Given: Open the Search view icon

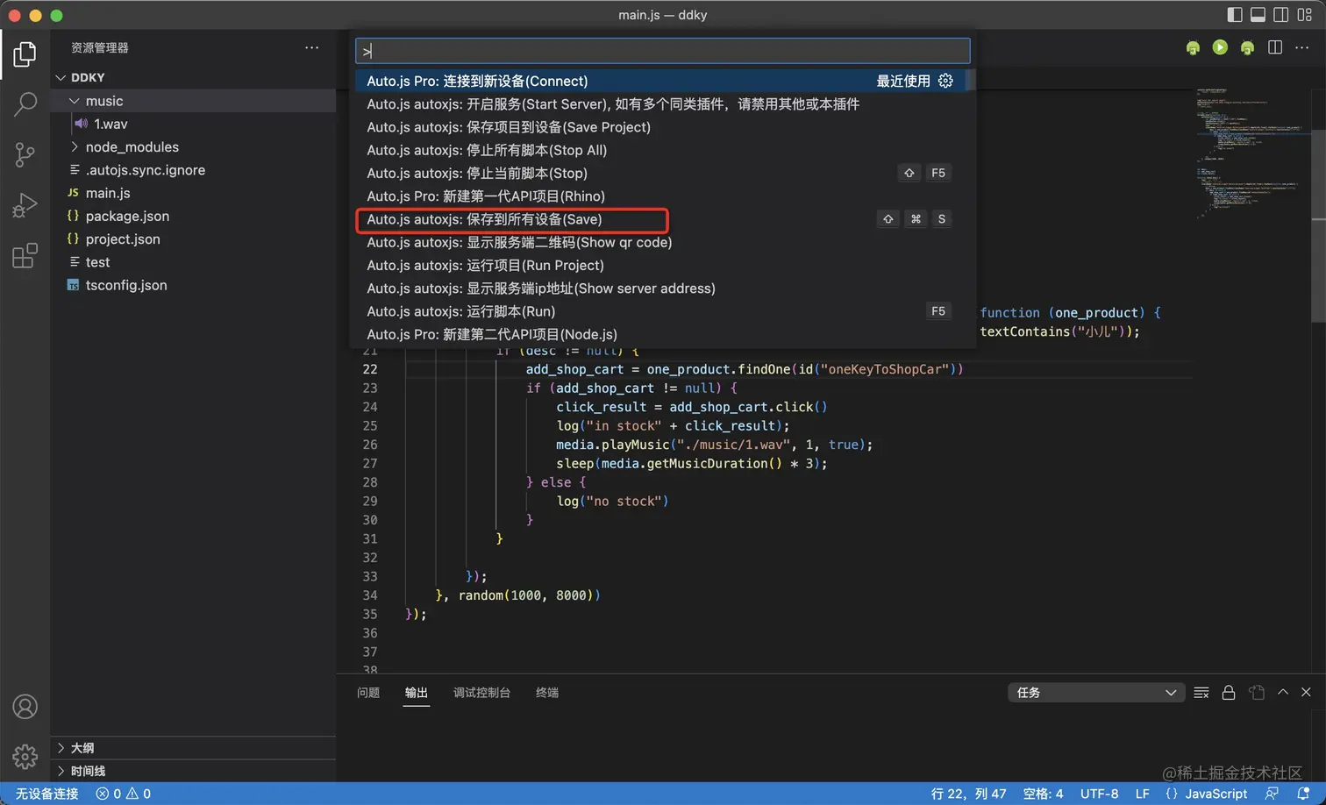Looking at the screenshot, I should pos(25,104).
